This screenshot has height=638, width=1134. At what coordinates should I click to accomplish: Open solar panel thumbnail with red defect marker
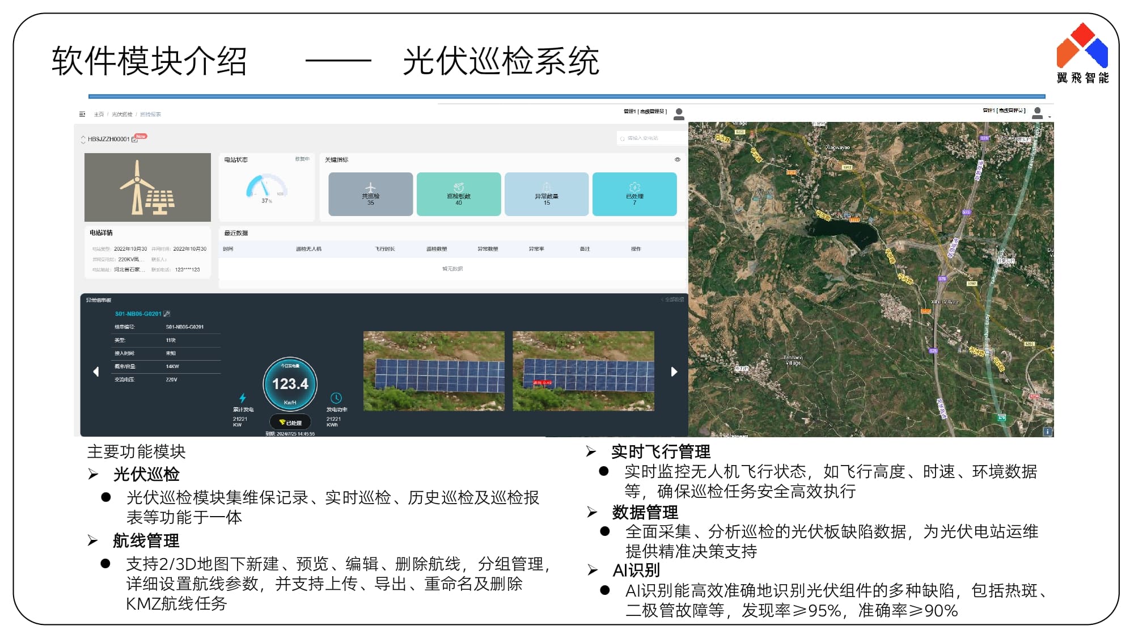pyautogui.click(x=583, y=371)
